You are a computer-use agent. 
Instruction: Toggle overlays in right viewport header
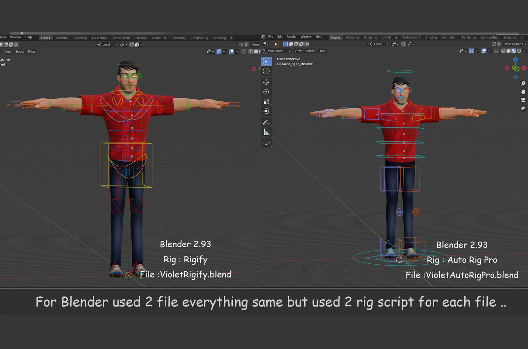[x=484, y=51]
